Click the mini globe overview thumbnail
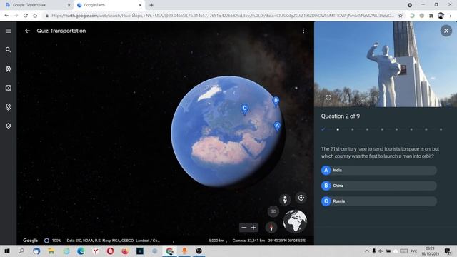The width and height of the screenshot is (457, 257). 295,222
